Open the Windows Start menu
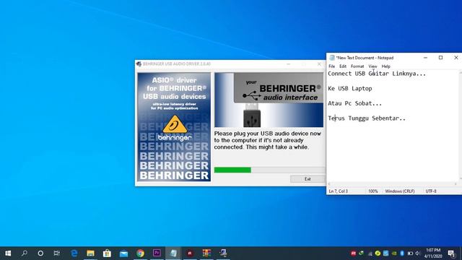 coord(8,253)
